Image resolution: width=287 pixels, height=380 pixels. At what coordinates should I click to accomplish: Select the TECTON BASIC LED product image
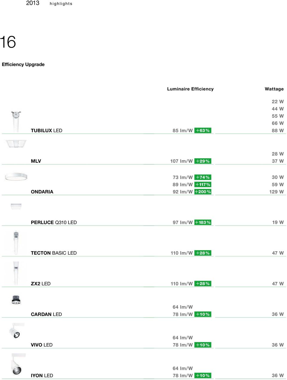point(16,243)
